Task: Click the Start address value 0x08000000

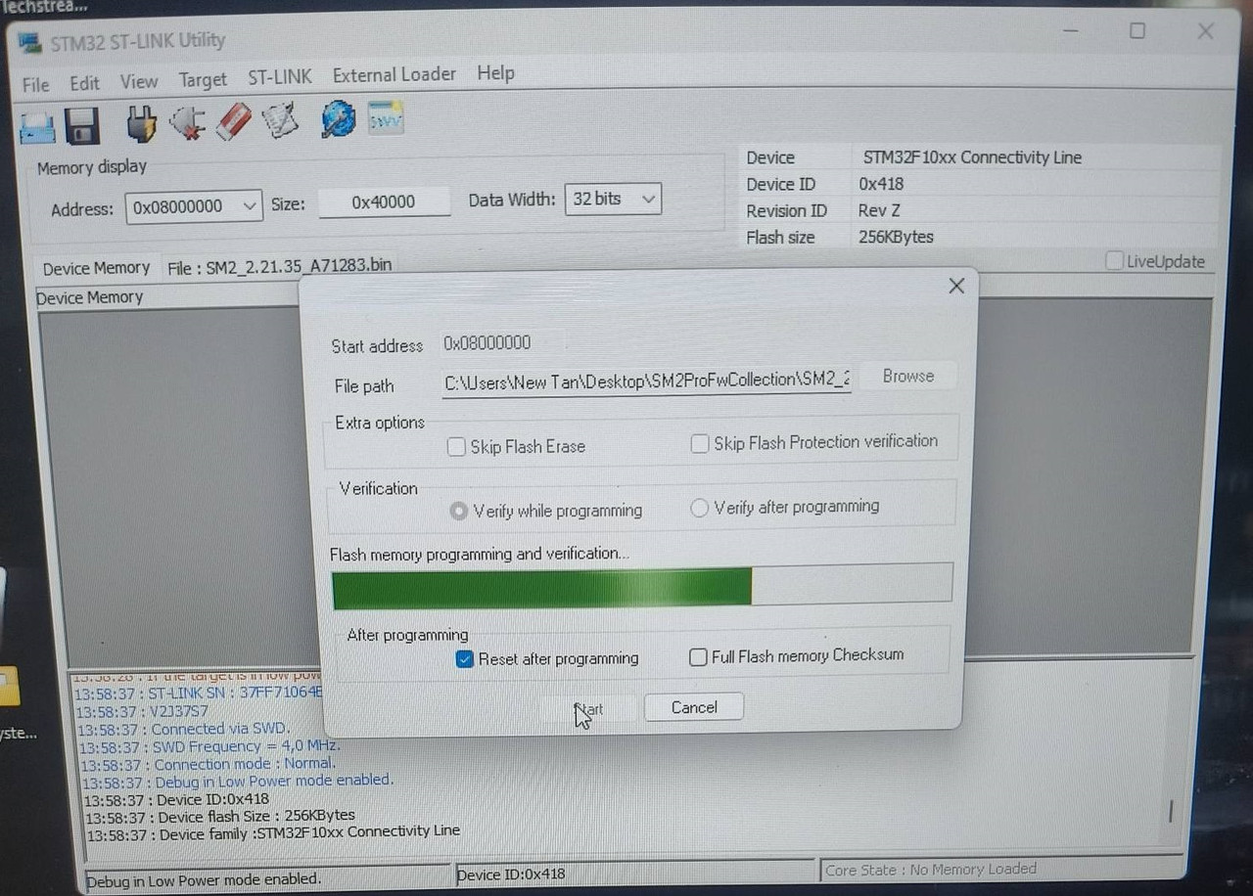Action: pyautogui.click(x=487, y=343)
